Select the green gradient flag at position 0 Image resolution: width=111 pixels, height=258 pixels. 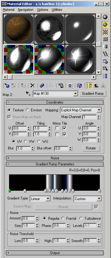click(10, 190)
